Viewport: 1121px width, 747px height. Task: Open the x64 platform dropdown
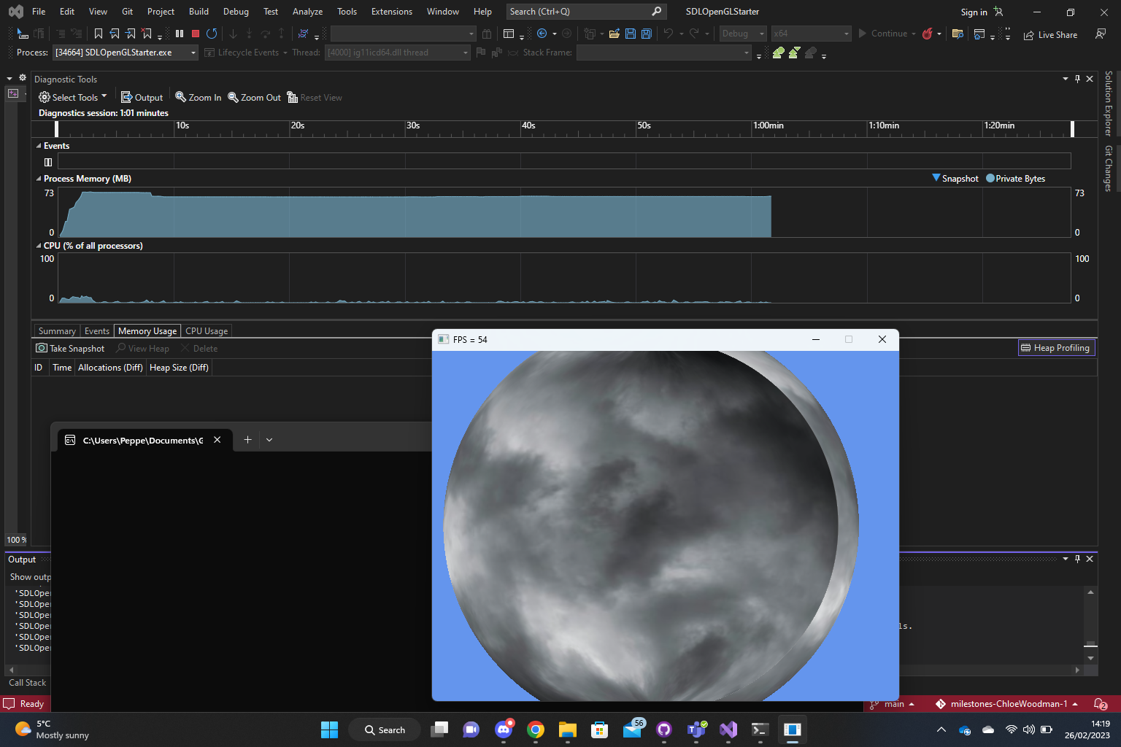click(810, 34)
